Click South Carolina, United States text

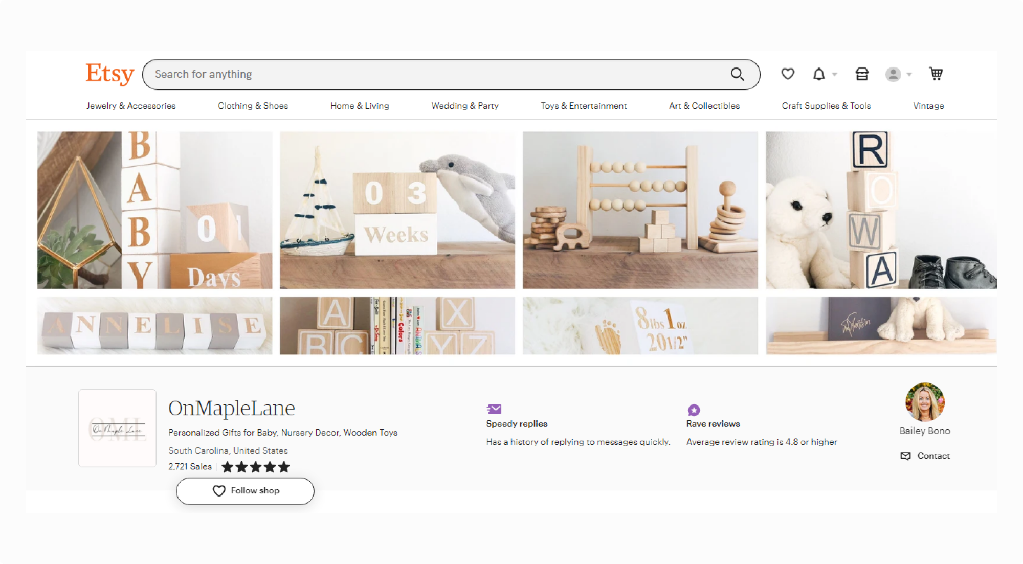click(228, 450)
